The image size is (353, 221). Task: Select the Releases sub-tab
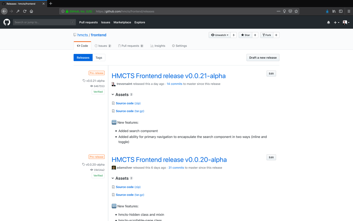83,57
